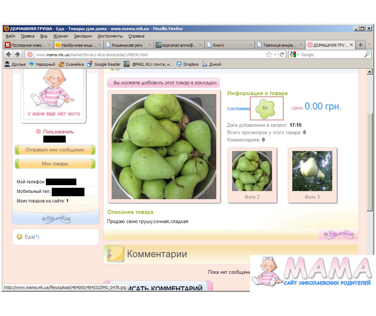Click 'Отправьте мне сообщение' button
The image size is (376, 316).
[55, 150]
